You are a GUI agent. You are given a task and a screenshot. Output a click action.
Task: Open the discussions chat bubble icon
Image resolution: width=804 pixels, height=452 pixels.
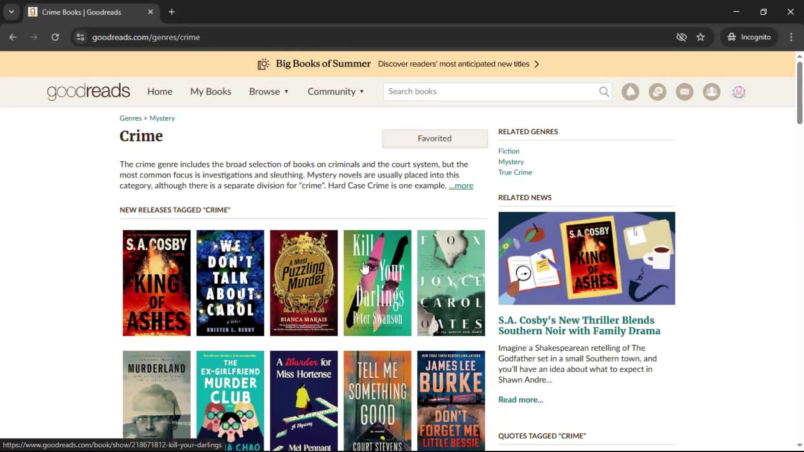pos(657,92)
